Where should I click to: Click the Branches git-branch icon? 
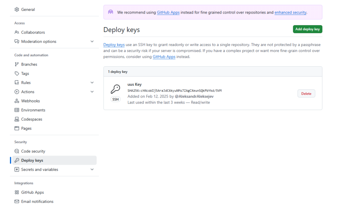[17, 64]
